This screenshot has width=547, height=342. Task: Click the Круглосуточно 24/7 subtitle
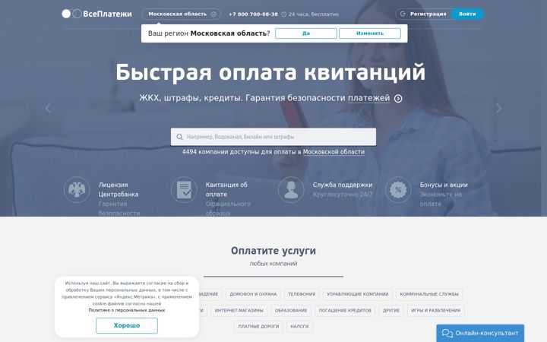343,195
